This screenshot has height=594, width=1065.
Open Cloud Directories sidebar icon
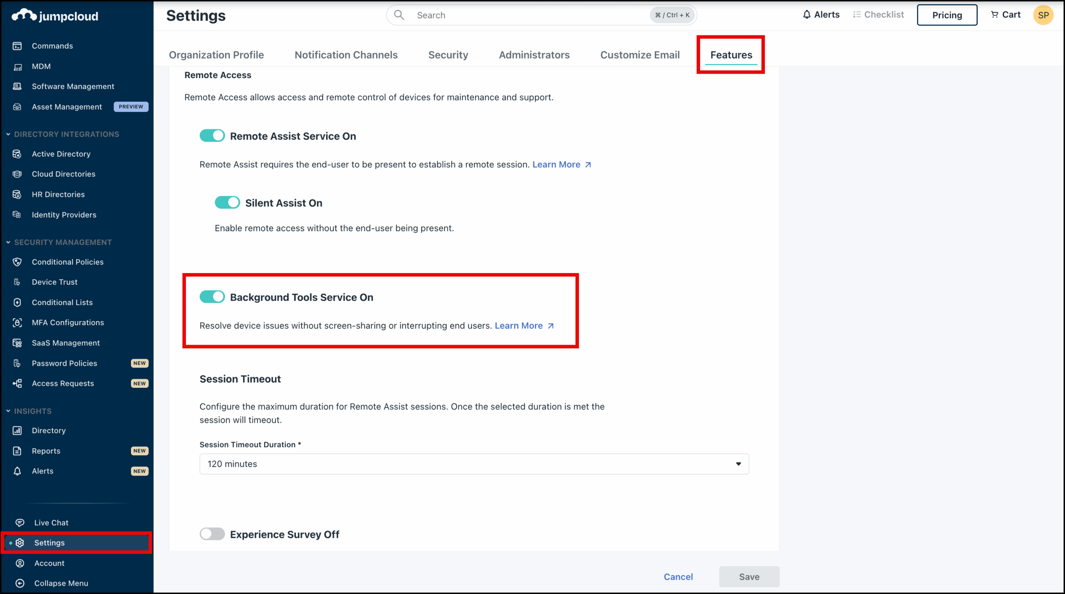point(17,174)
